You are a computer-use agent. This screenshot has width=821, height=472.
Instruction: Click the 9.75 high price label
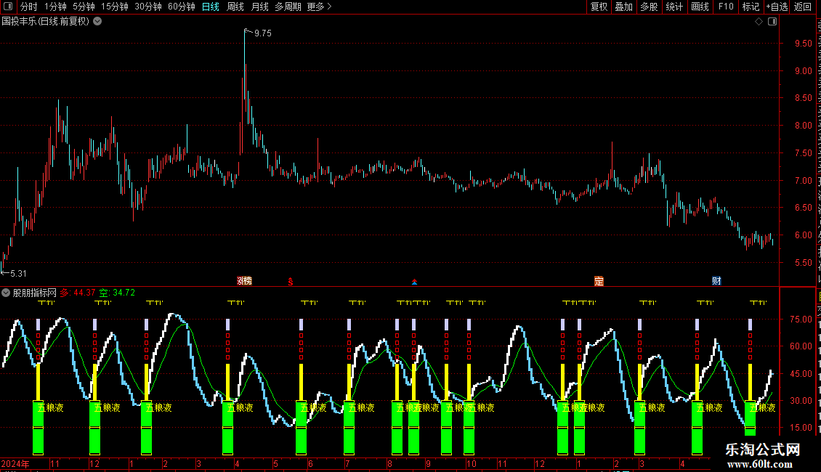point(263,33)
